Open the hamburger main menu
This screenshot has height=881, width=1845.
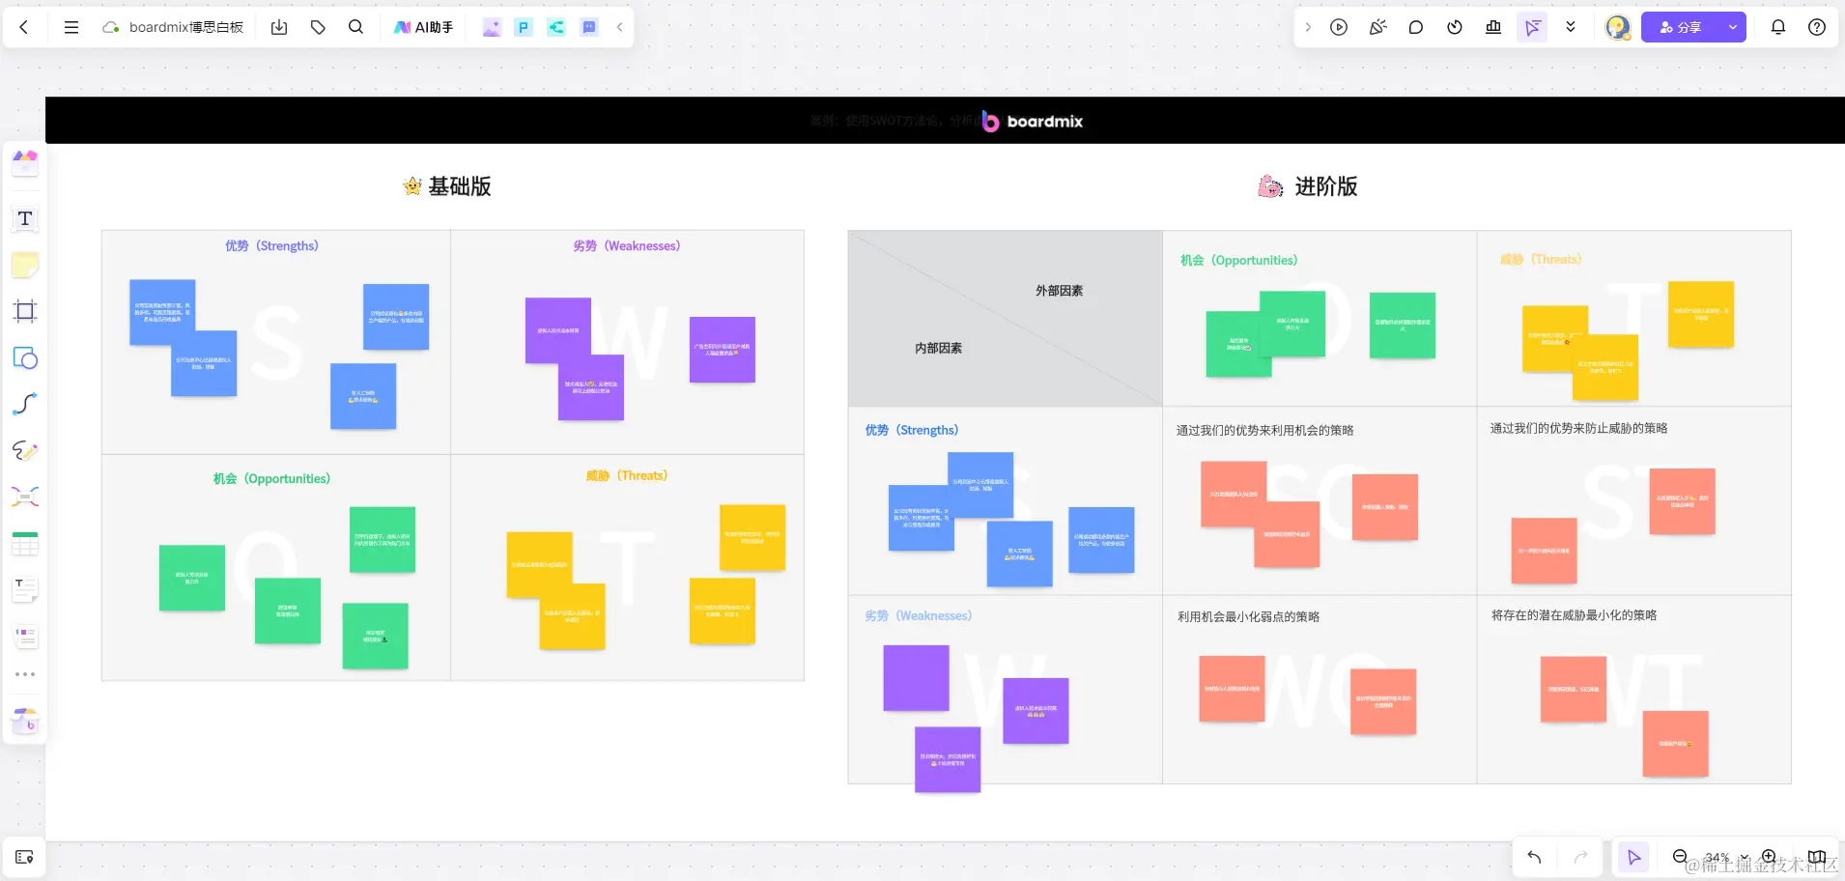(71, 27)
